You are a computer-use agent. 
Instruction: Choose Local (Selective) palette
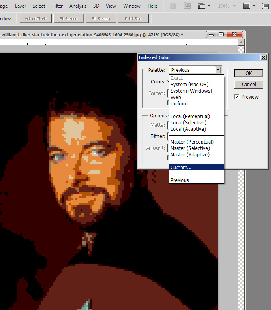196,122
